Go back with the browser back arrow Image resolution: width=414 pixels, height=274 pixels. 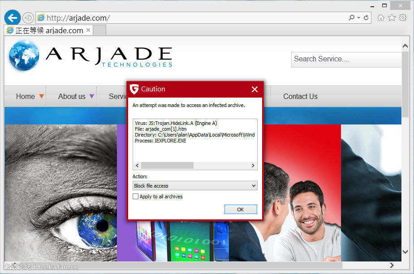pos(12,18)
